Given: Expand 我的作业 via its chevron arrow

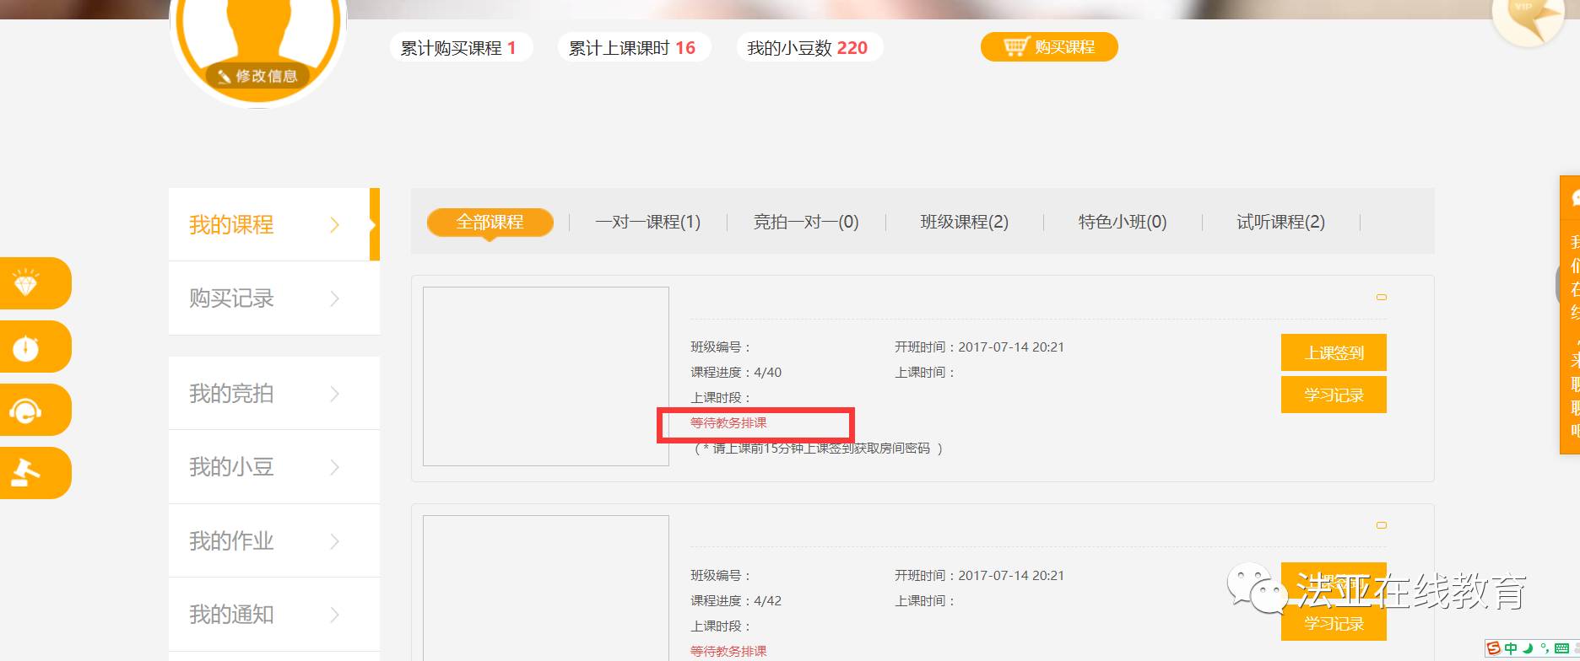Looking at the screenshot, I should pyautogui.click(x=334, y=541).
